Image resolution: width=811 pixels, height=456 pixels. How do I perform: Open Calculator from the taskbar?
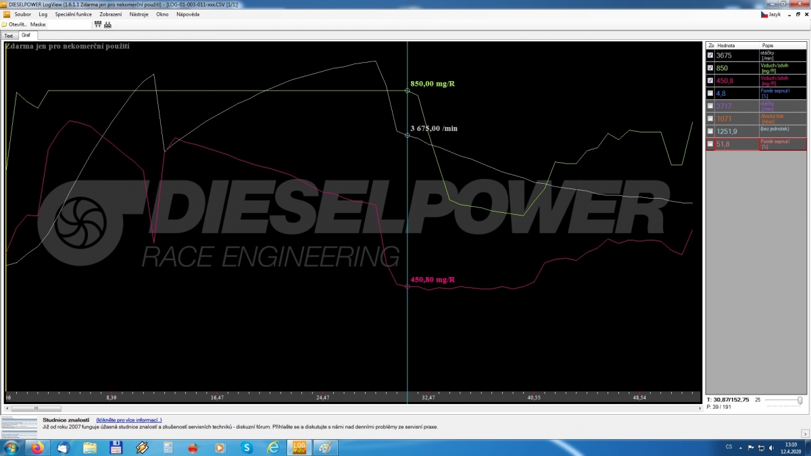[x=168, y=447]
